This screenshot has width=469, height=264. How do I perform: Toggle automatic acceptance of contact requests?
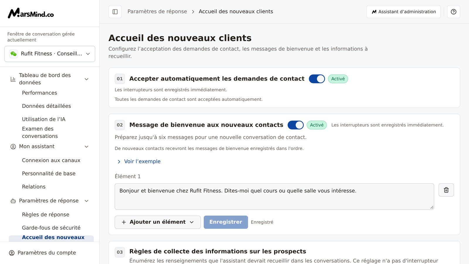[317, 79]
